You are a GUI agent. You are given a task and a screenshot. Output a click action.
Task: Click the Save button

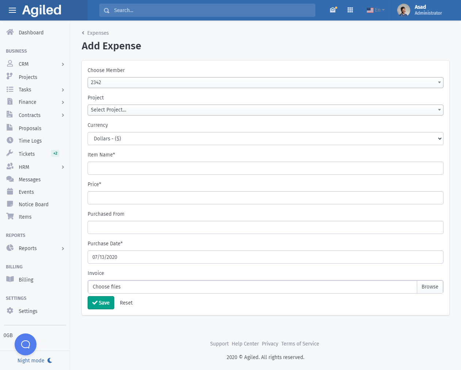click(x=101, y=303)
